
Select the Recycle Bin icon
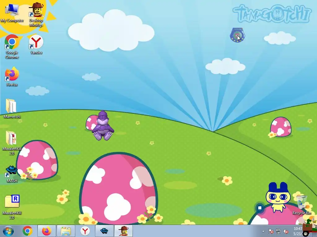coord(302,205)
